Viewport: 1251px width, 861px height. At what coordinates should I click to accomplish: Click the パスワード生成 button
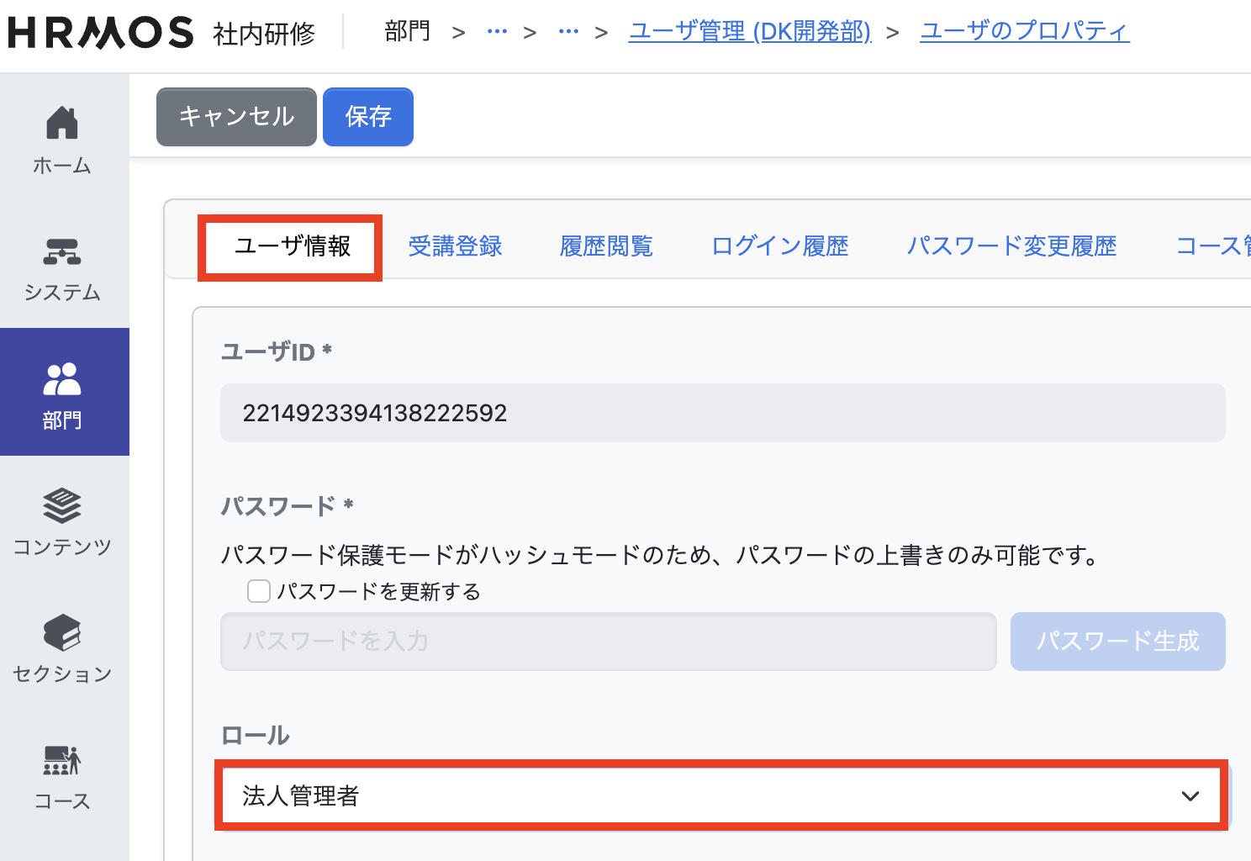[1117, 642]
